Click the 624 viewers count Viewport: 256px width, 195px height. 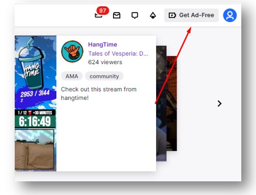tap(105, 62)
